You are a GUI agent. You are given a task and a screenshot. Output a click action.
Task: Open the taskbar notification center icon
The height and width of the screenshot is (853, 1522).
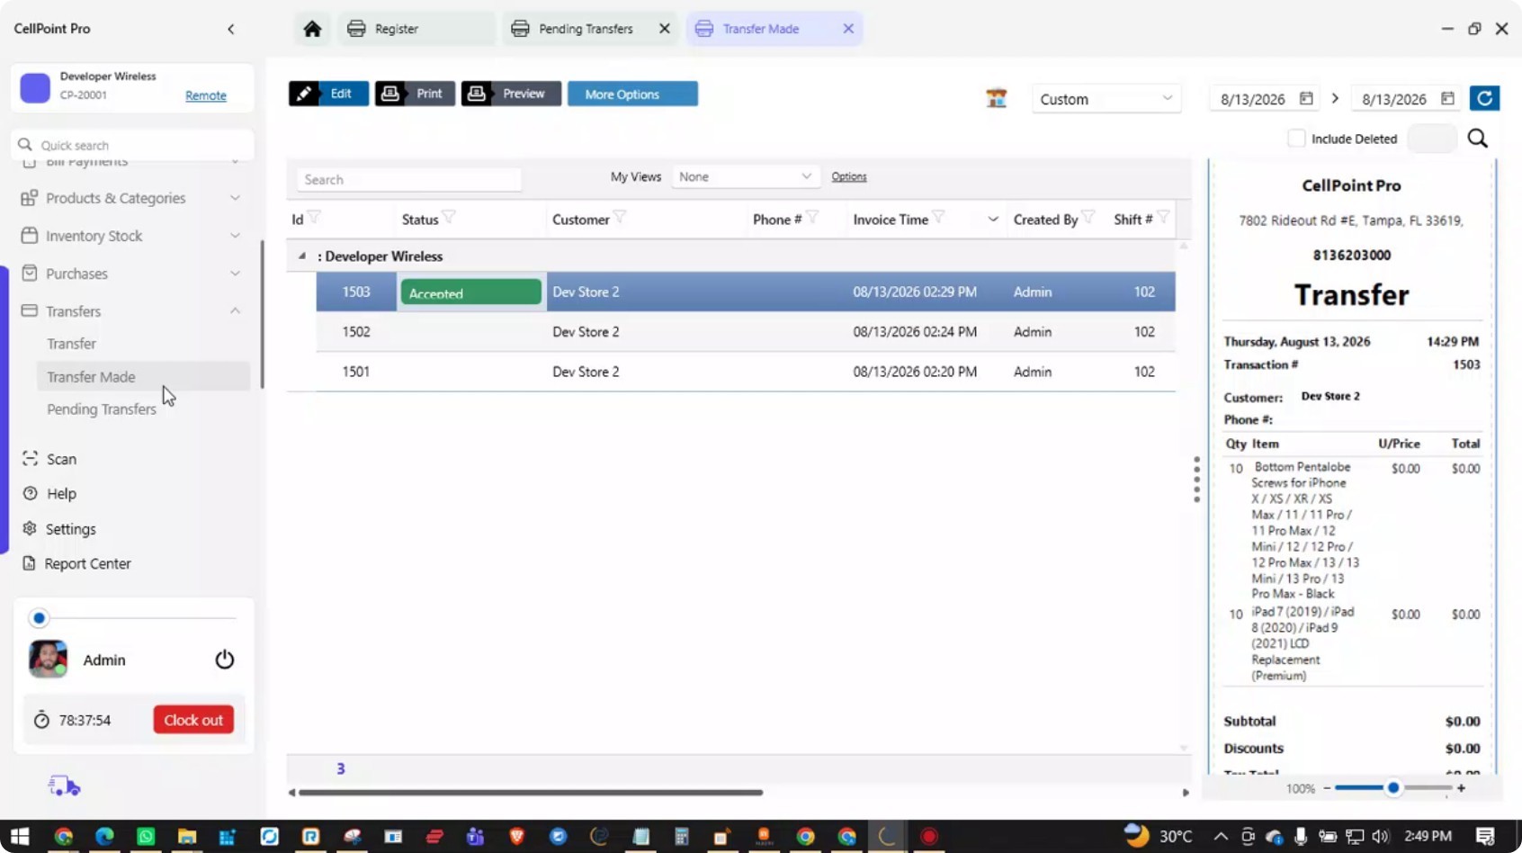[1485, 837]
